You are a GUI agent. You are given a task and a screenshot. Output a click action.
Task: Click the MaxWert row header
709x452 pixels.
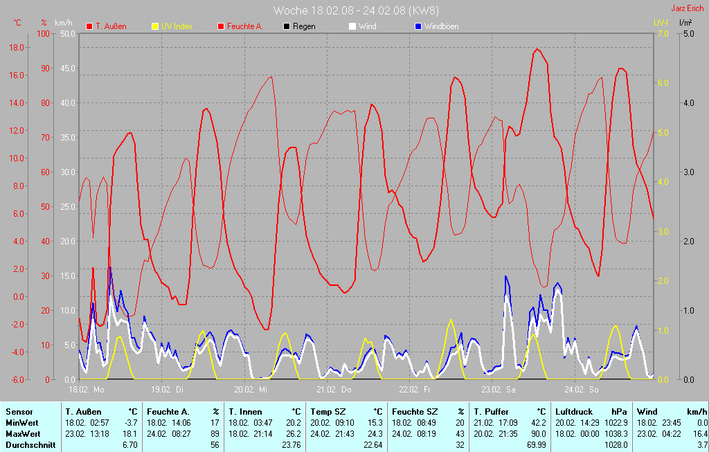click(23, 433)
